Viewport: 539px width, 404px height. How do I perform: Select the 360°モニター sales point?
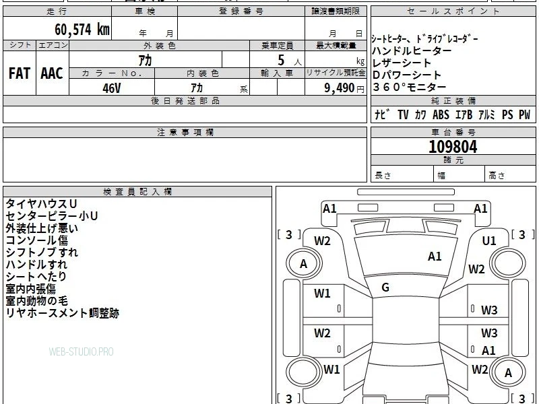click(409, 87)
